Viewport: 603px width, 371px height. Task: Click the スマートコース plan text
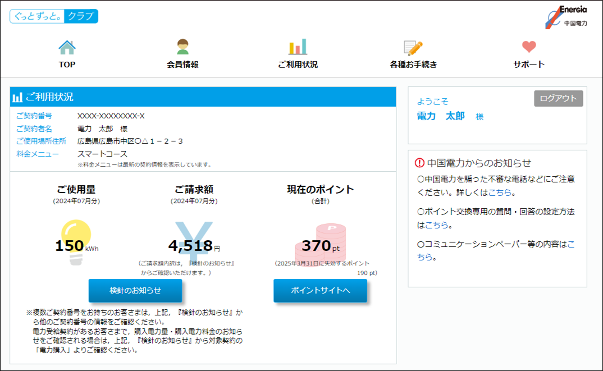coord(102,154)
